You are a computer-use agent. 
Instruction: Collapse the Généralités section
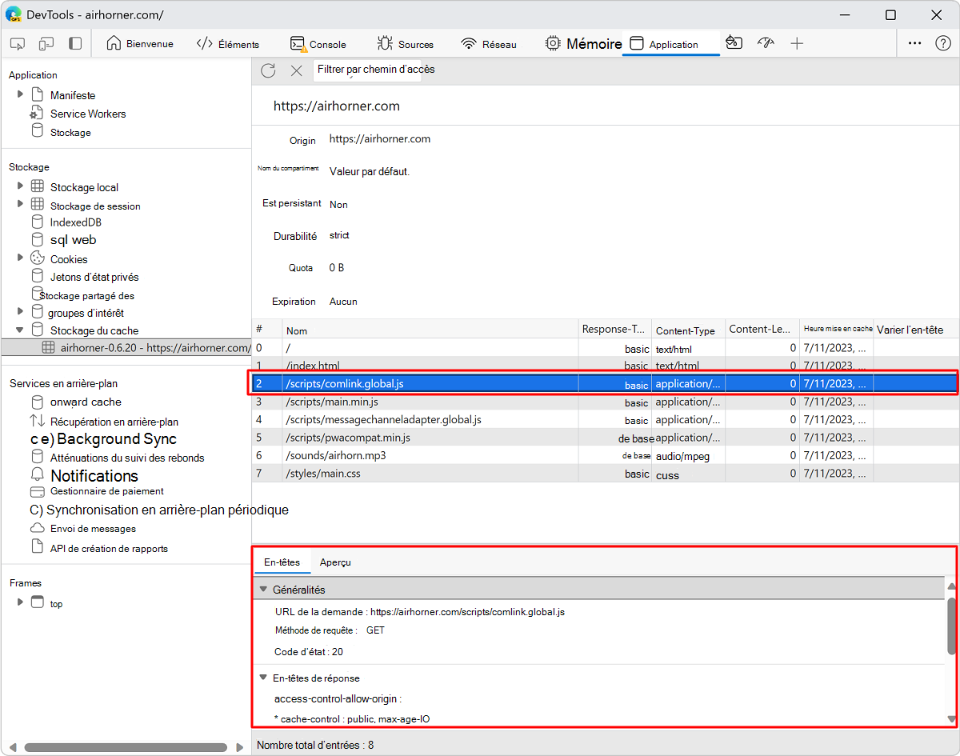(x=262, y=589)
